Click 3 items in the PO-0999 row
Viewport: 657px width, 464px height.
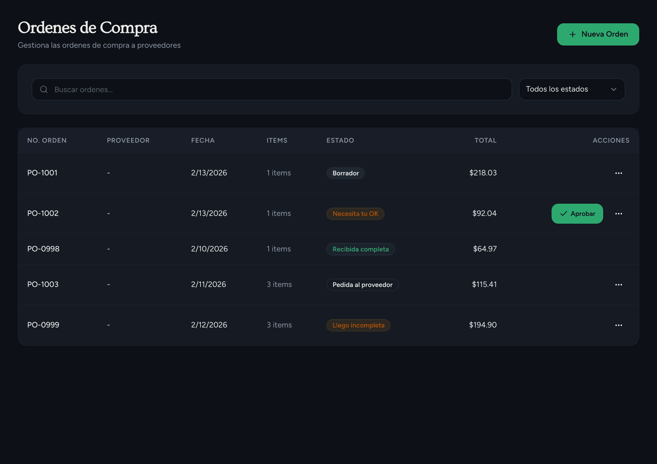pos(279,325)
